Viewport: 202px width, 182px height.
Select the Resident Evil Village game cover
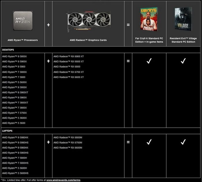[x=183, y=19]
